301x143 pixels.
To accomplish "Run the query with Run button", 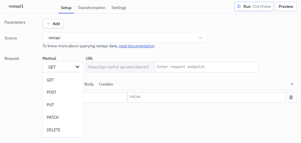I will 253,6.
